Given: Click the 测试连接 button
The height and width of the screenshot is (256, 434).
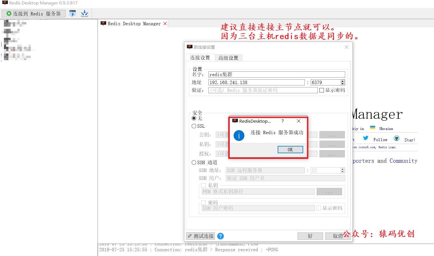Looking at the screenshot, I should click(x=201, y=236).
